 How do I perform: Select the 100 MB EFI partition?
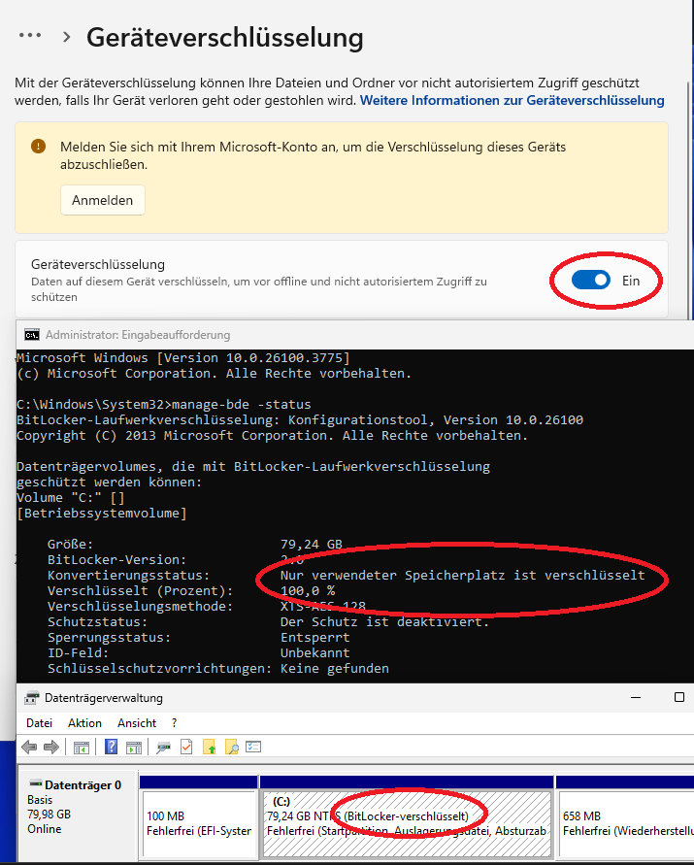point(199,825)
